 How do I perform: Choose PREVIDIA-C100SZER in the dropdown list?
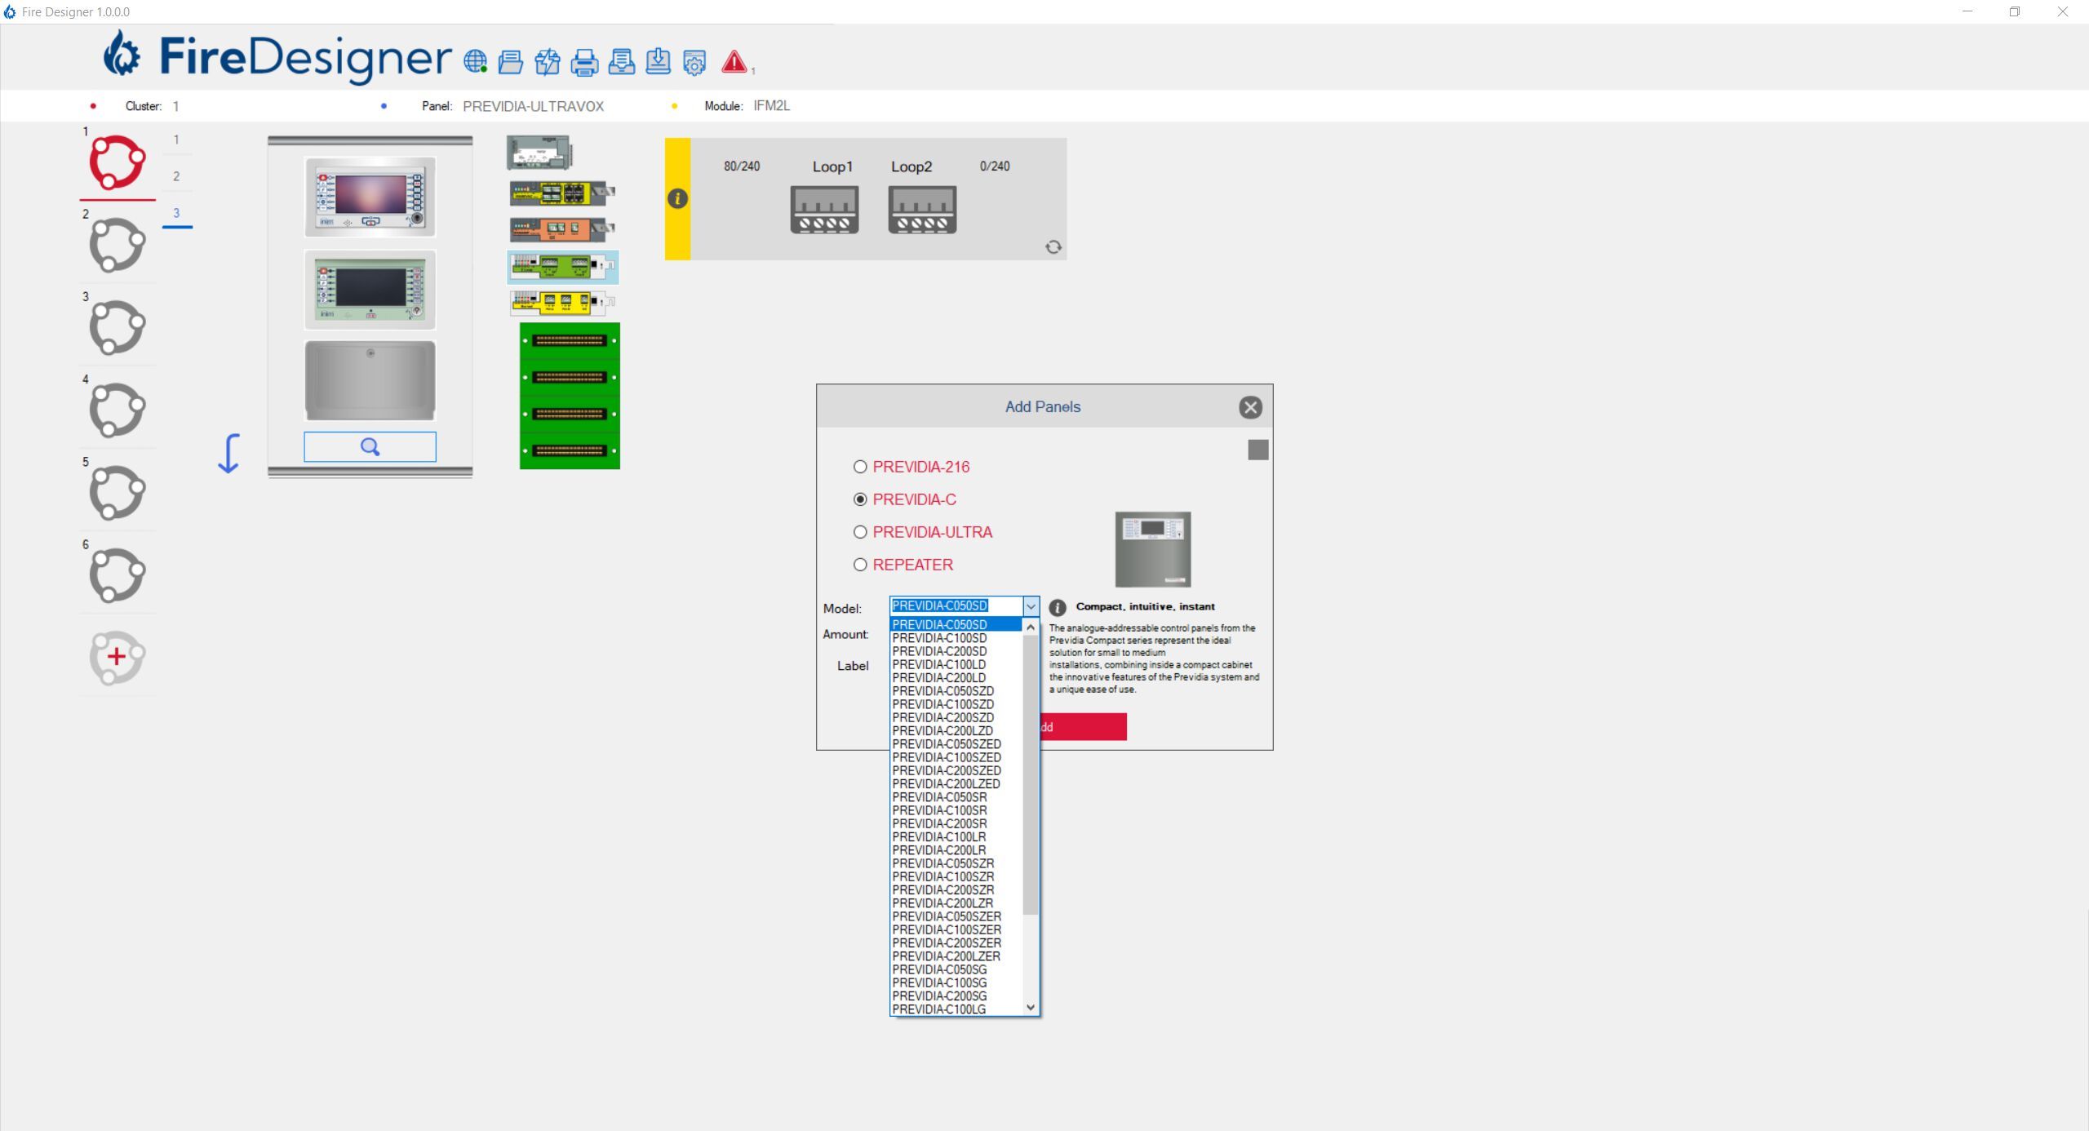pyautogui.click(x=947, y=930)
